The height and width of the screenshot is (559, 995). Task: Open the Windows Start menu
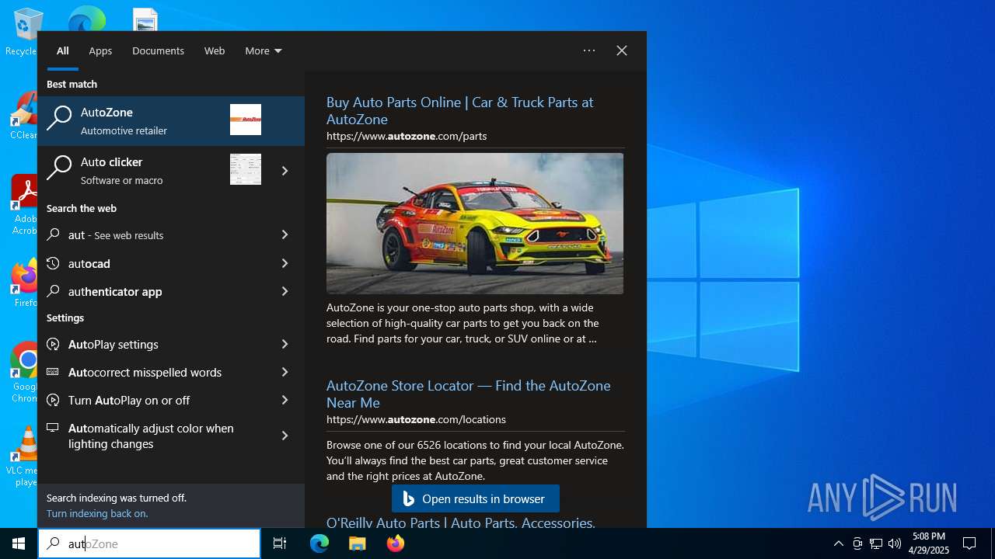pyautogui.click(x=19, y=543)
